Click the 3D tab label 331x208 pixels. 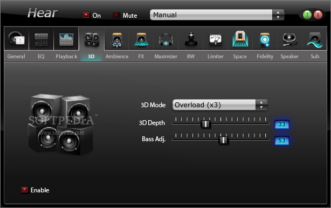pyautogui.click(x=91, y=57)
